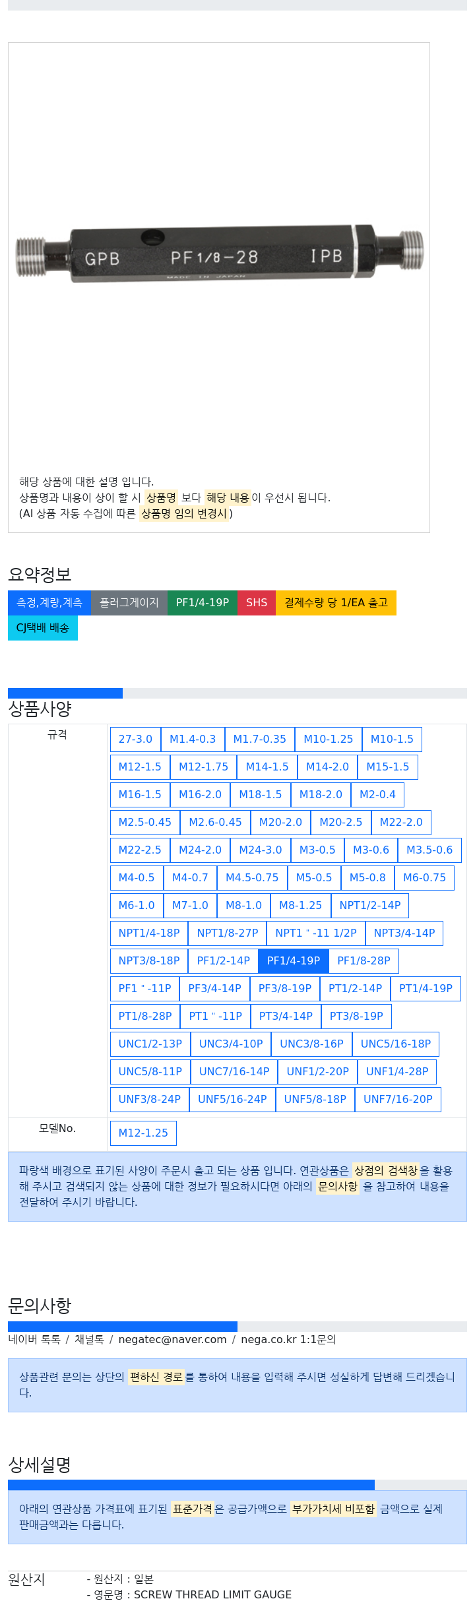Choose the M3.5-0.6 size option
475x1603 pixels.
coord(429,850)
